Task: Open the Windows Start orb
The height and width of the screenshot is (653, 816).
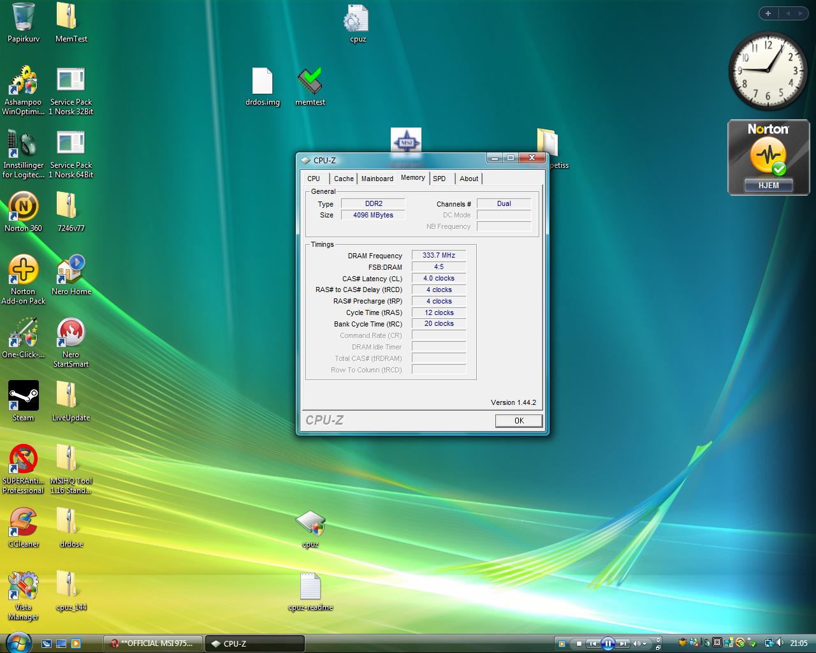Action: pyautogui.click(x=17, y=642)
